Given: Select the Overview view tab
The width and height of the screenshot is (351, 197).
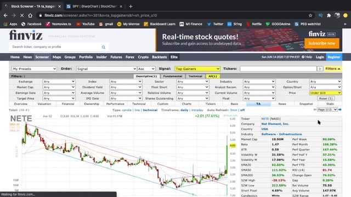Looking at the screenshot, I should [x=21, y=104].
